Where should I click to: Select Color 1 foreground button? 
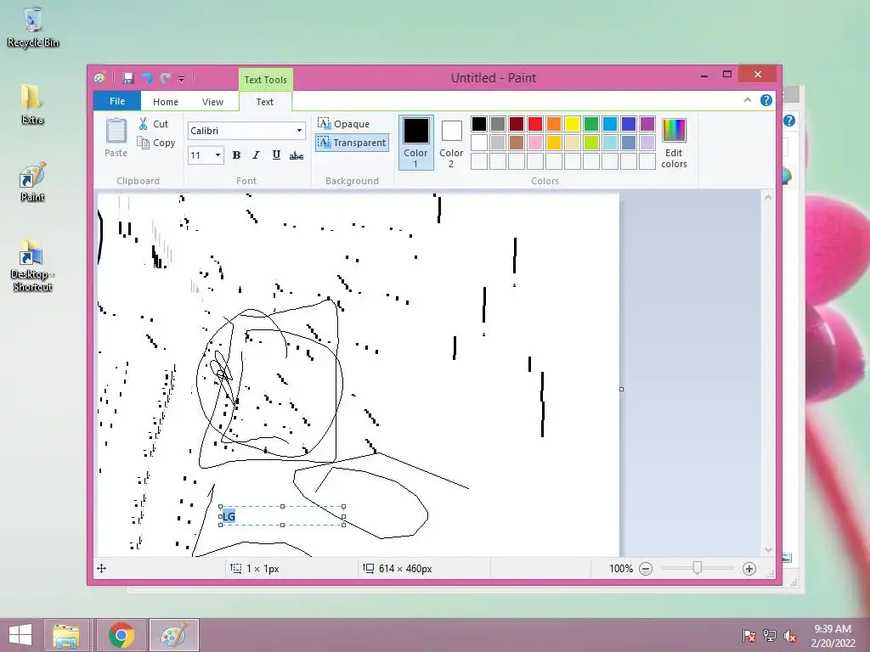coord(415,143)
